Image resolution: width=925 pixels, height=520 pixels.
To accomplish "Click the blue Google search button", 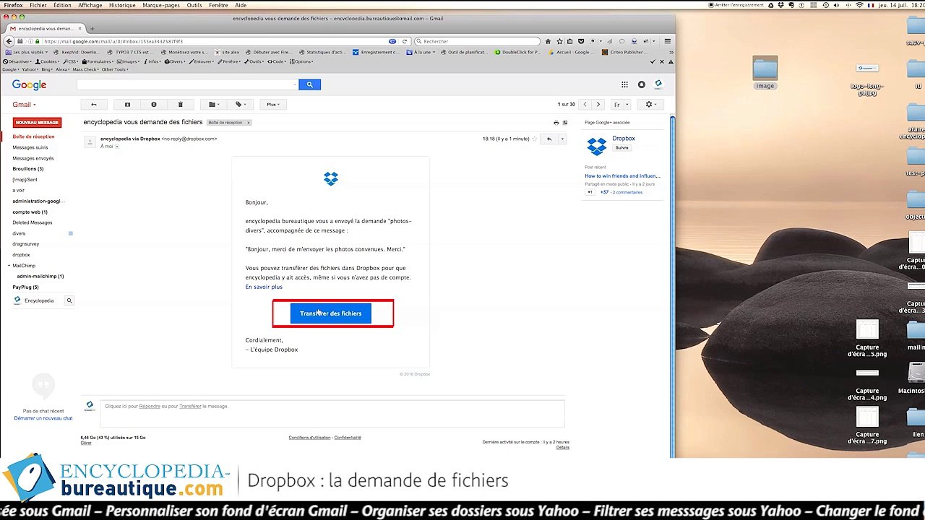I will point(309,84).
